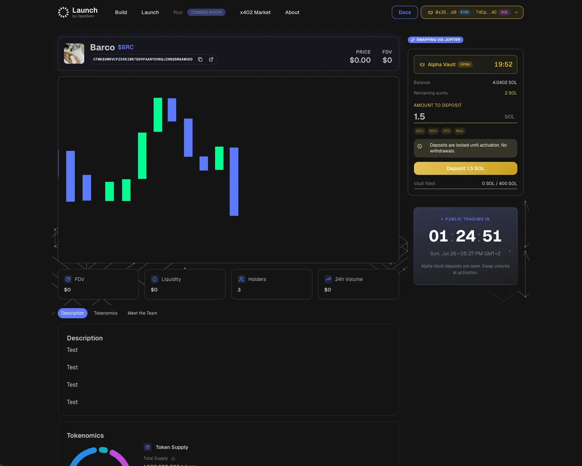
Task: Click the Deposit 1.5 SOL button
Action: coord(466,168)
